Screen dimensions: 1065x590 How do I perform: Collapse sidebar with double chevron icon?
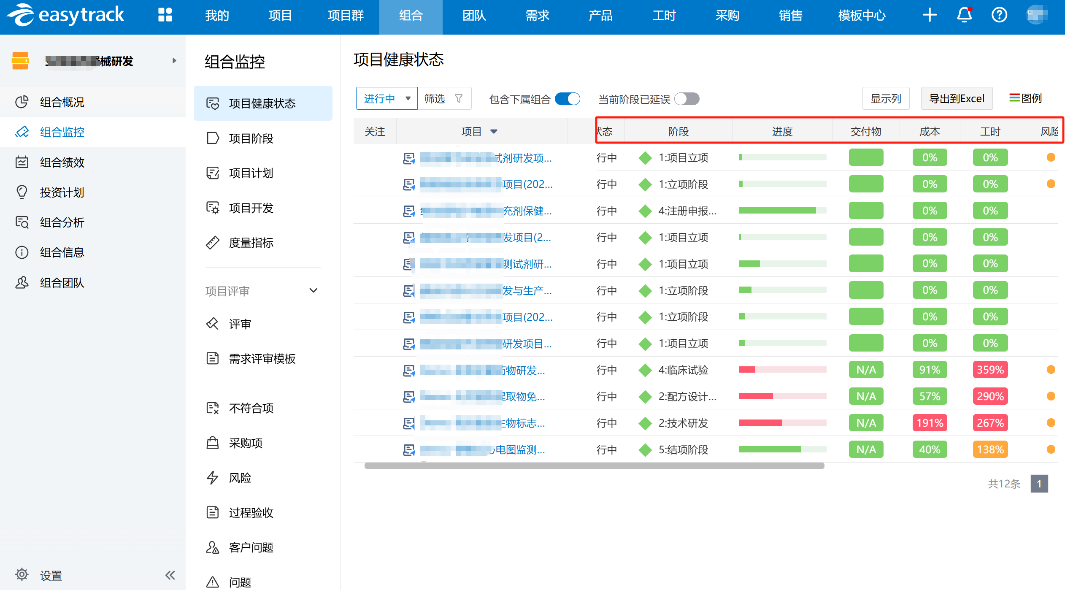170,575
